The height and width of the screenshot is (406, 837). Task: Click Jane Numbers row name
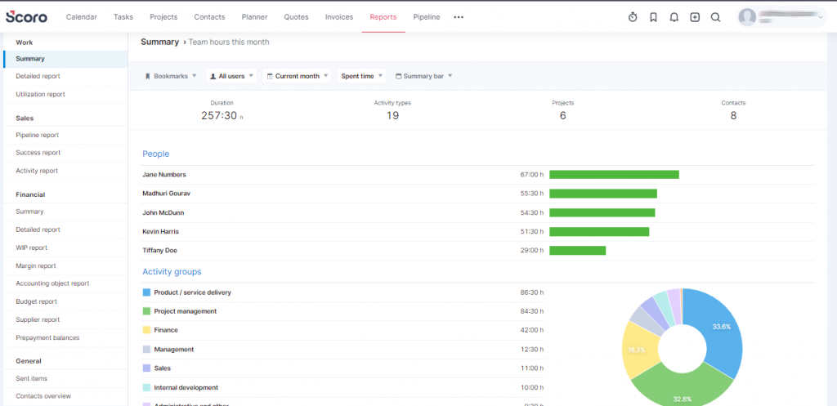point(164,175)
